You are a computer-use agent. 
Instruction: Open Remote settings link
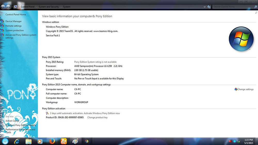tap(13, 26)
